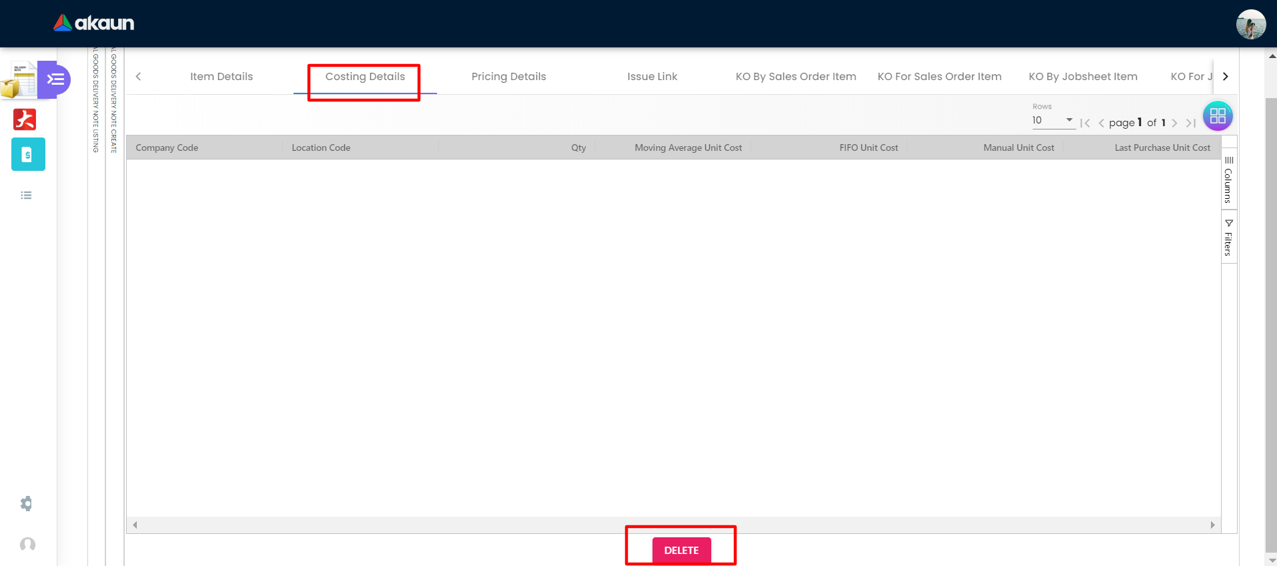This screenshot has width=1277, height=566.
Task: Switch to the Issue Link tab
Action: [653, 77]
